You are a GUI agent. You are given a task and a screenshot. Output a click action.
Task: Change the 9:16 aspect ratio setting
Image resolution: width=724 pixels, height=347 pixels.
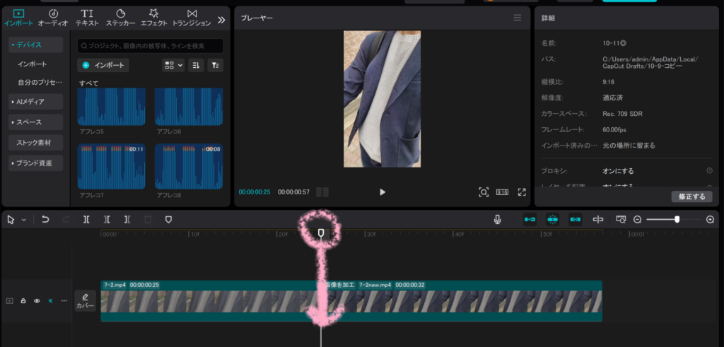point(503,192)
